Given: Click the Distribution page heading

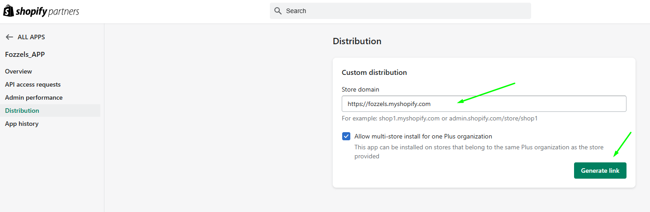Looking at the screenshot, I should 357,41.
